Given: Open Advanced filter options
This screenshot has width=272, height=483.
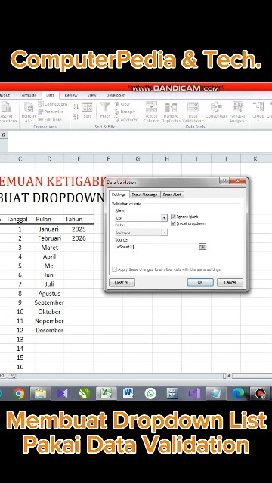Looking at the screenshot, I should [126, 119].
